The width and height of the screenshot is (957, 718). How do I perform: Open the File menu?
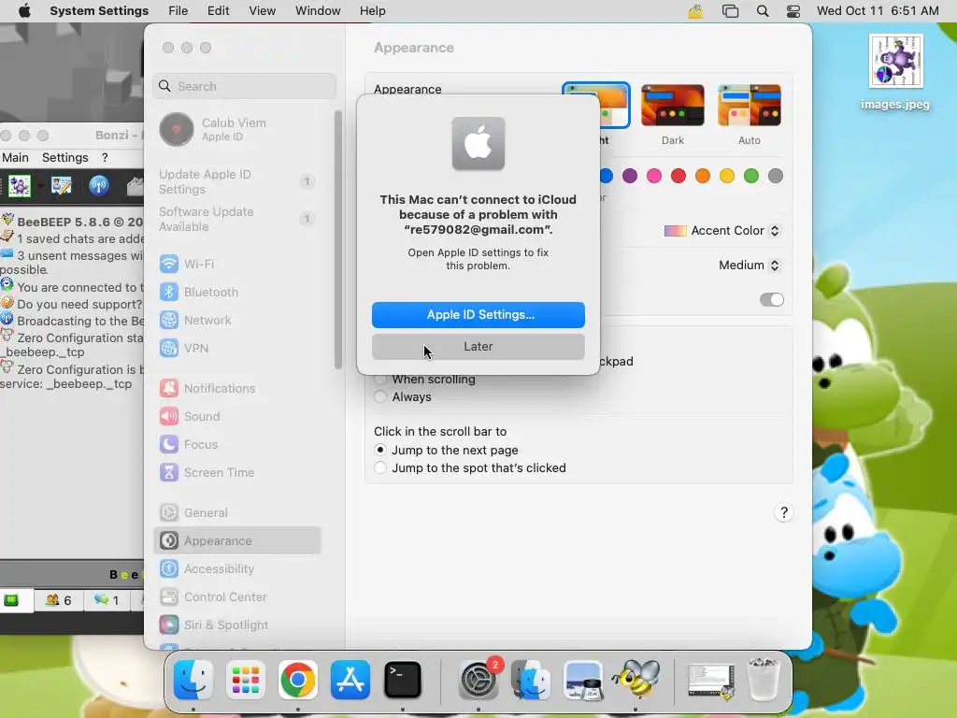(x=179, y=11)
